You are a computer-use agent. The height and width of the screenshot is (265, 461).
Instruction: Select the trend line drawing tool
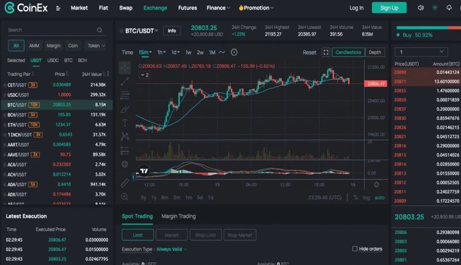124,82
